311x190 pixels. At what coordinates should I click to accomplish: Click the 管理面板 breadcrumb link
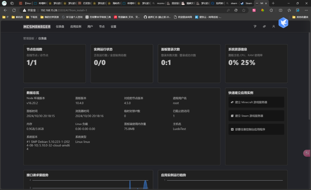pyautogui.click(x=29, y=38)
